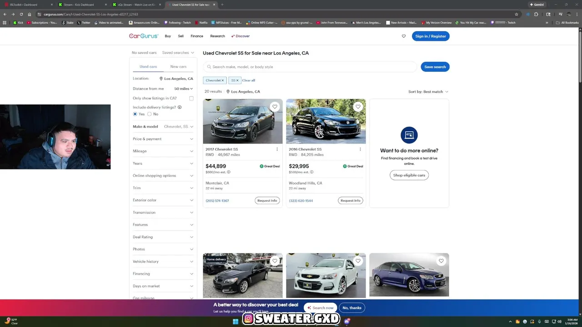
Task: Open the Buy menu
Action: pyautogui.click(x=168, y=36)
